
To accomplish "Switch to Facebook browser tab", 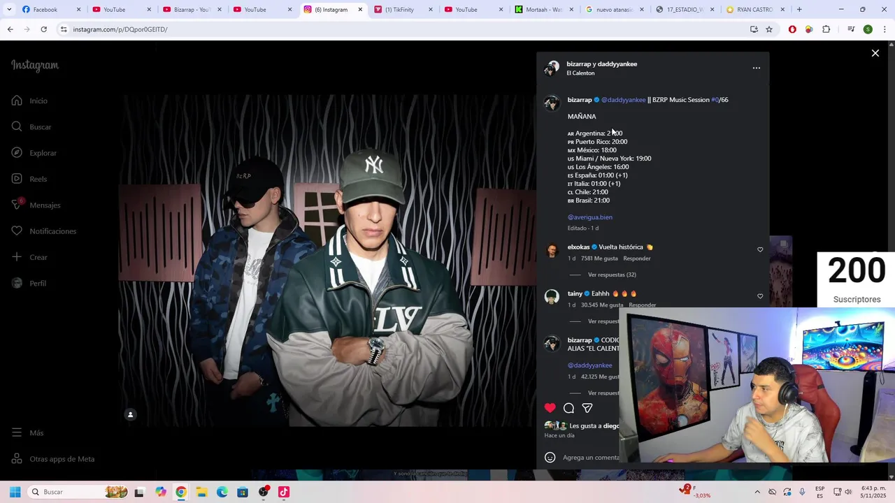I will coord(49,10).
